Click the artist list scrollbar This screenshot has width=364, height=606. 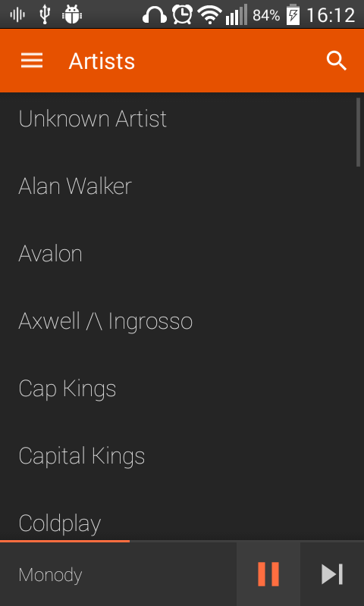tap(358, 132)
